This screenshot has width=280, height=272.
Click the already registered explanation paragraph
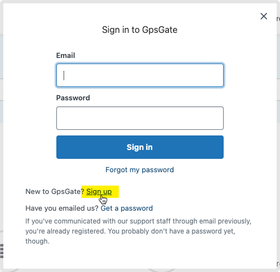[x=138, y=231]
